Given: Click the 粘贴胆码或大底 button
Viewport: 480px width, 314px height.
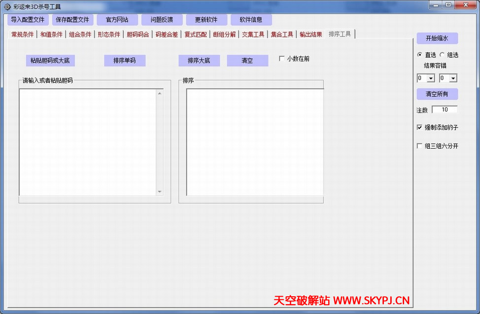Looking at the screenshot, I should click(x=50, y=60).
